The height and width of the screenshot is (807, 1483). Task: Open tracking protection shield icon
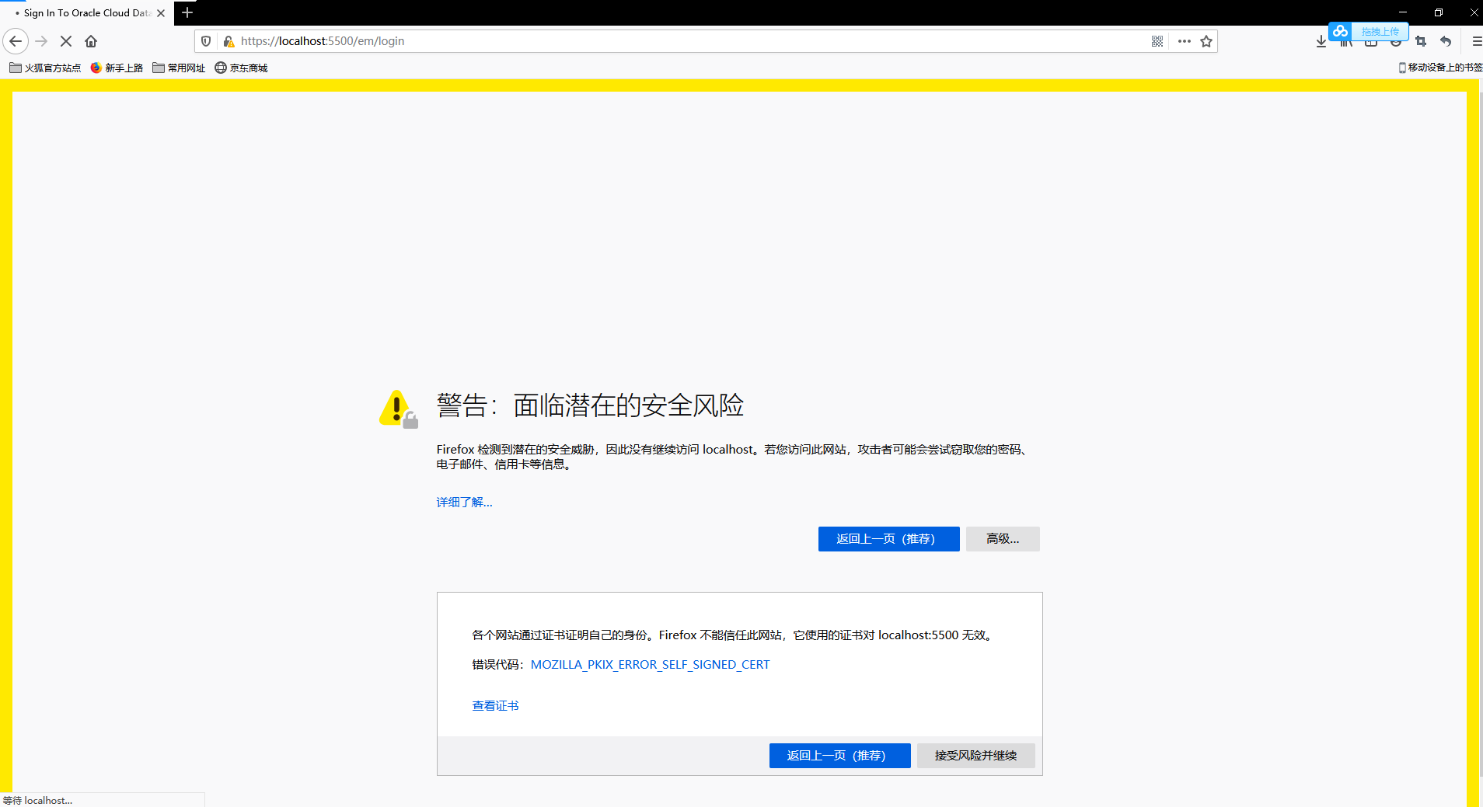(206, 41)
